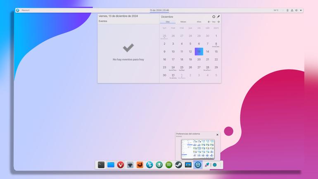This screenshot has height=179, width=318.
Task: Go to the next month arrow
Action: [x=218, y=22]
